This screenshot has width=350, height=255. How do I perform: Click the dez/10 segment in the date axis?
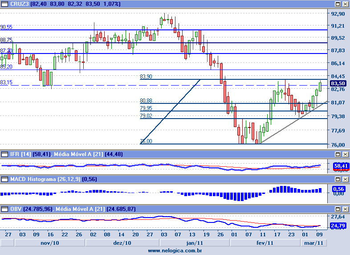pyautogui.click(x=122, y=243)
